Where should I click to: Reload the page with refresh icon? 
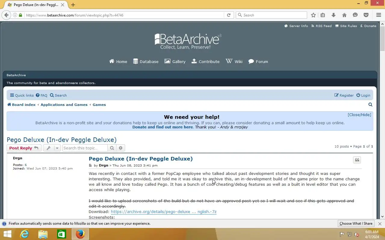click(x=229, y=15)
